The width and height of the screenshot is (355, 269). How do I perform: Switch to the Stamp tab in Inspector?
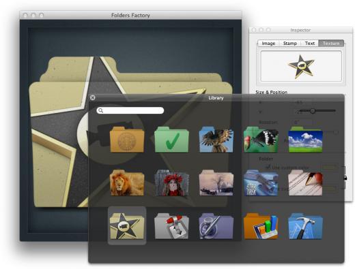(x=289, y=43)
